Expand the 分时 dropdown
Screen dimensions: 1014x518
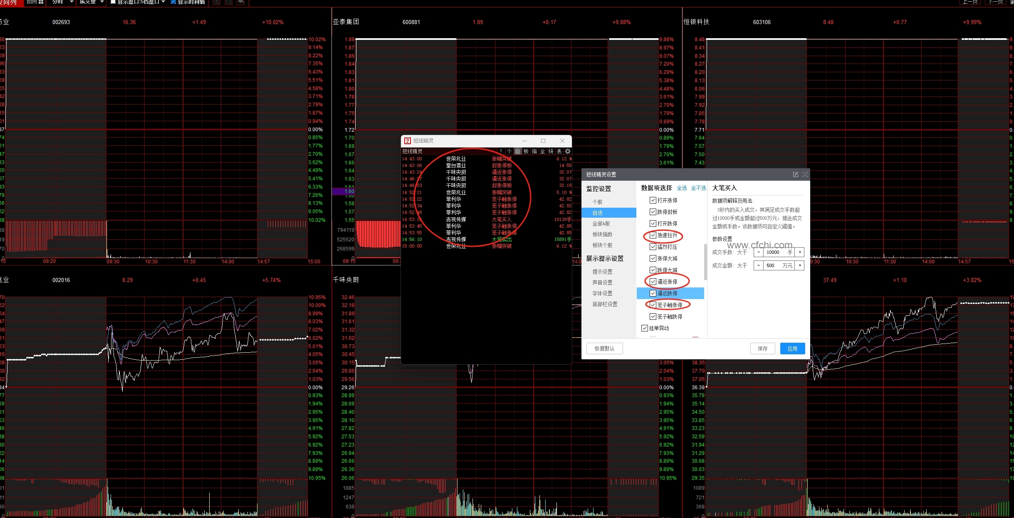72,2
